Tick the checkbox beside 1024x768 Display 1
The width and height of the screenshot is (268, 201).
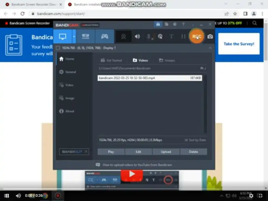58,48
